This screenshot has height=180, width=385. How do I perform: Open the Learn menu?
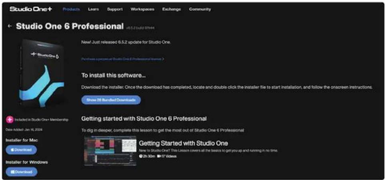[x=93, y=9]
